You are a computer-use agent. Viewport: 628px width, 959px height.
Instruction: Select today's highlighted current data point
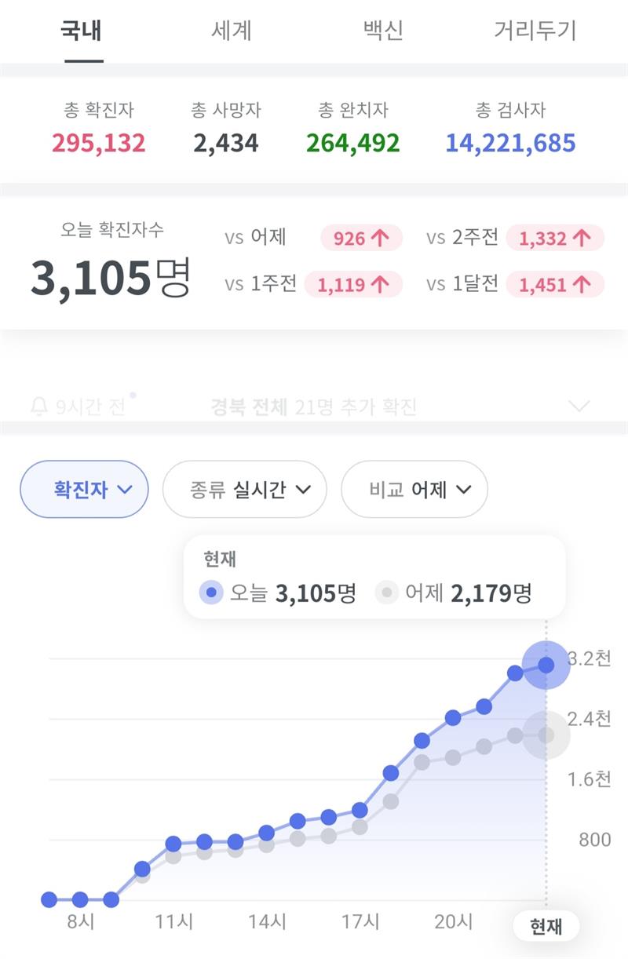(546, 665)
